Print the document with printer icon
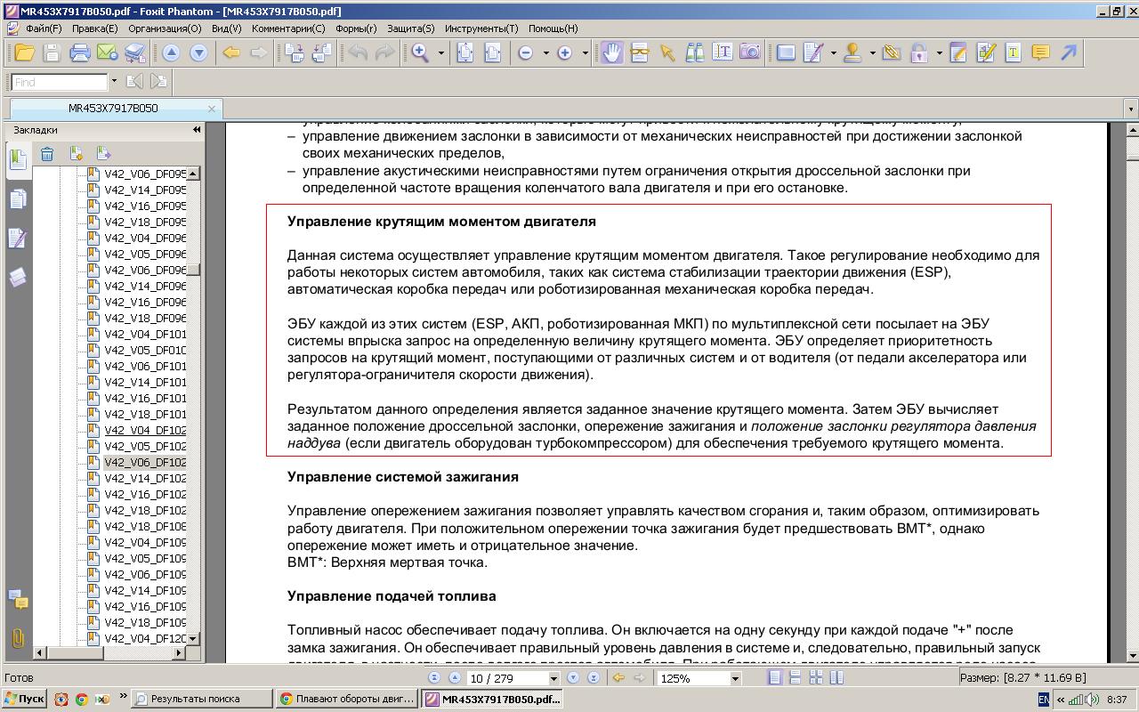1139x712 pixels. pyautogui.click(x=80, y=53)
